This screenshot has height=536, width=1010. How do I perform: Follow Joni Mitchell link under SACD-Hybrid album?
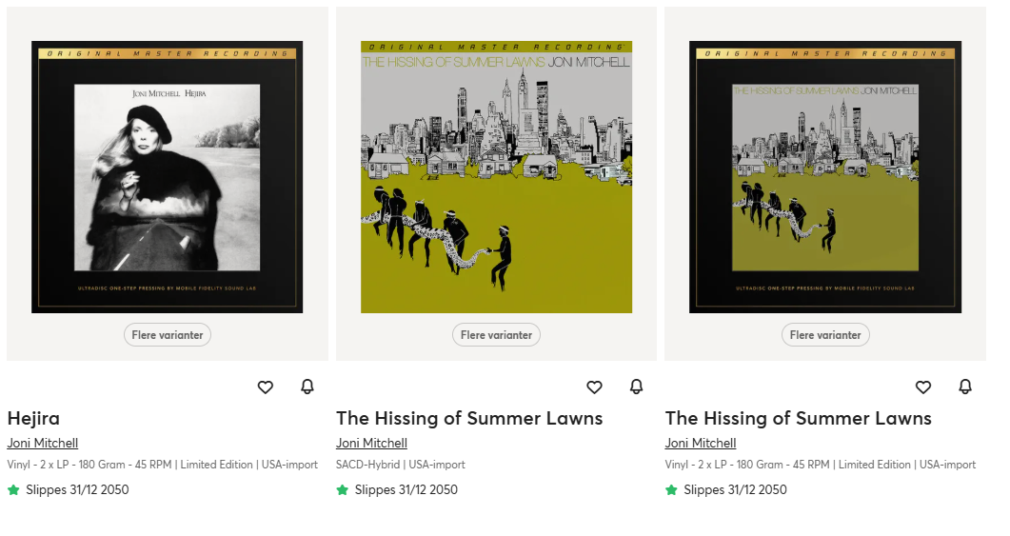[x=371, y=443]
